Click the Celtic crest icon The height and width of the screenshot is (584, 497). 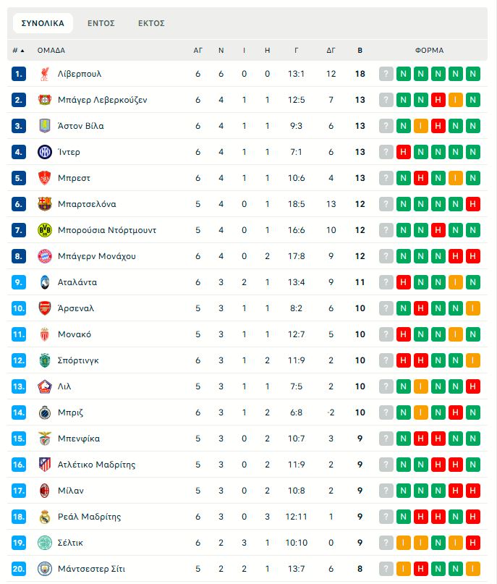pyautogui.click(x=44, y=543)
